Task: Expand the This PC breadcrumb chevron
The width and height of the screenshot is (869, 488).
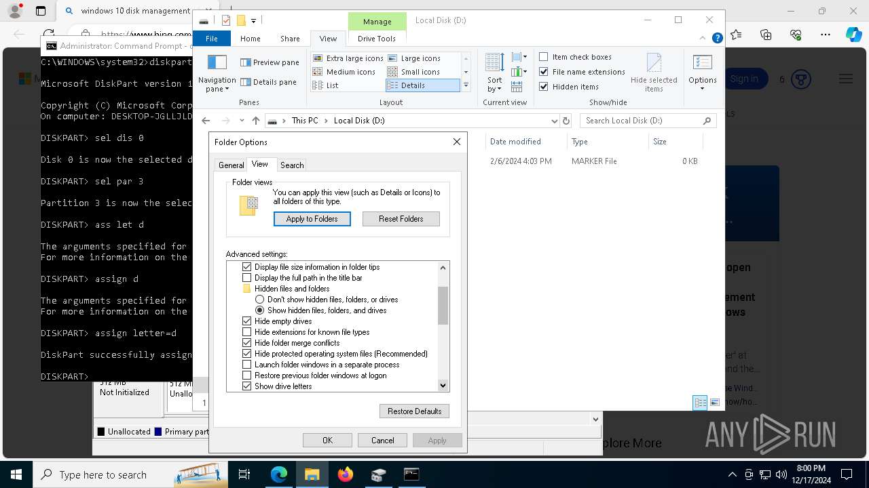Action: point(326,121)
